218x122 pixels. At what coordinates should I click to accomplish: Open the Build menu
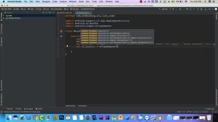click(81, 1)
